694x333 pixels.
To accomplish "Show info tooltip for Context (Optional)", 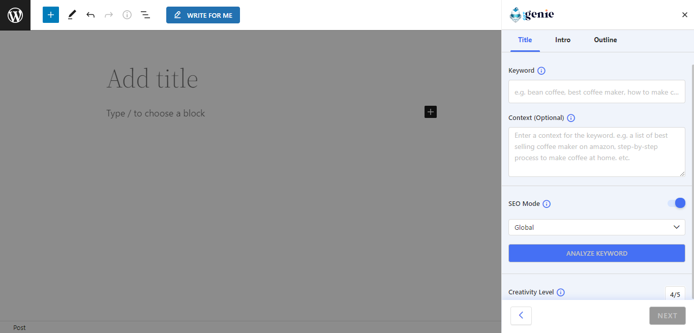I will 571,118.
